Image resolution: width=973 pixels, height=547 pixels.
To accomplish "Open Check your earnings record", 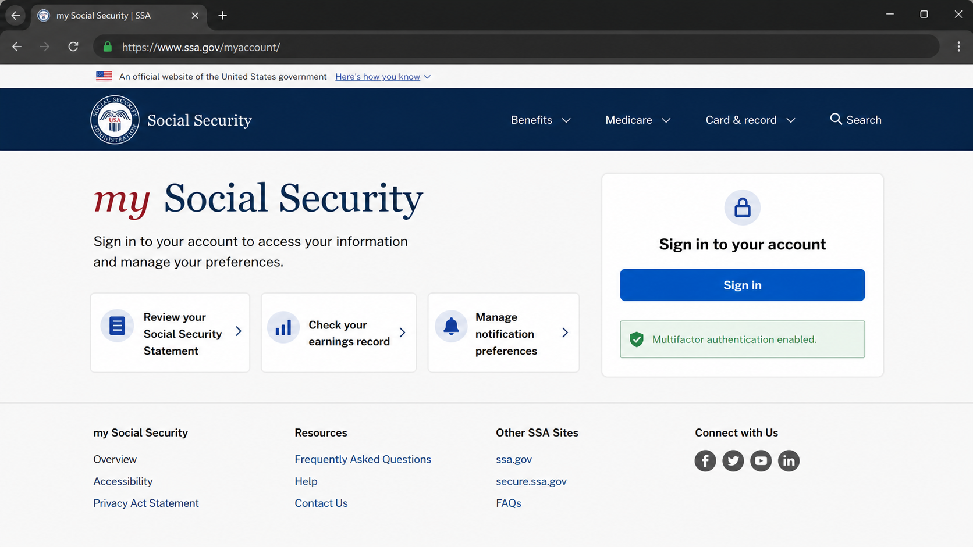I will (339, 333).
